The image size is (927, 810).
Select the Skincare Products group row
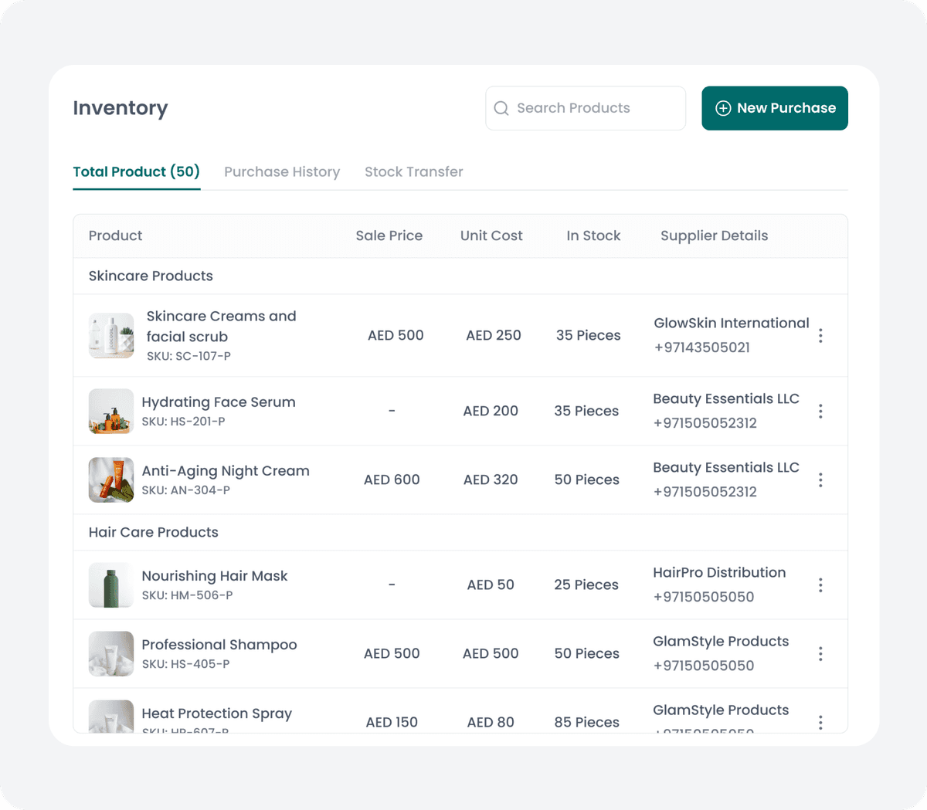point(151,276)
